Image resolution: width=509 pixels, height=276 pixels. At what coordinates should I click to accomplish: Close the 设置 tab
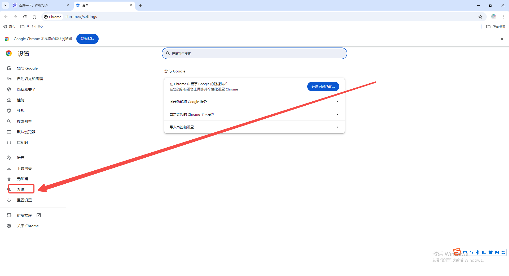(131, 5)
